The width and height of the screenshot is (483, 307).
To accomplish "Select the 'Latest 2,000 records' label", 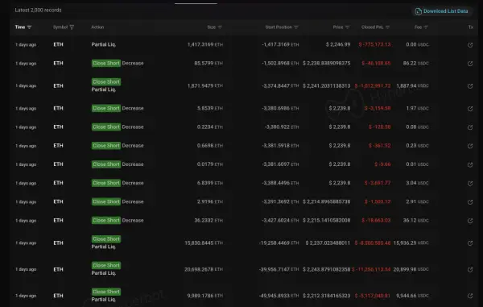I will [38, 10].
